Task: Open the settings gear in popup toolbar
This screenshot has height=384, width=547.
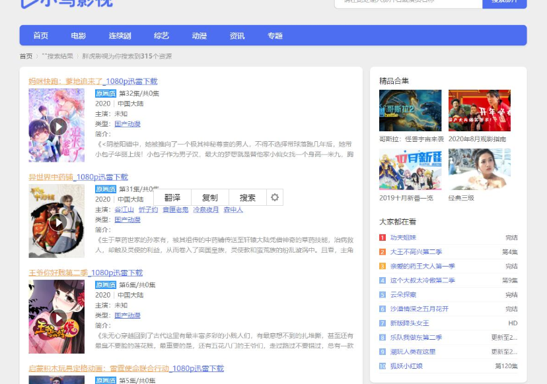Action: pos(275,197)
